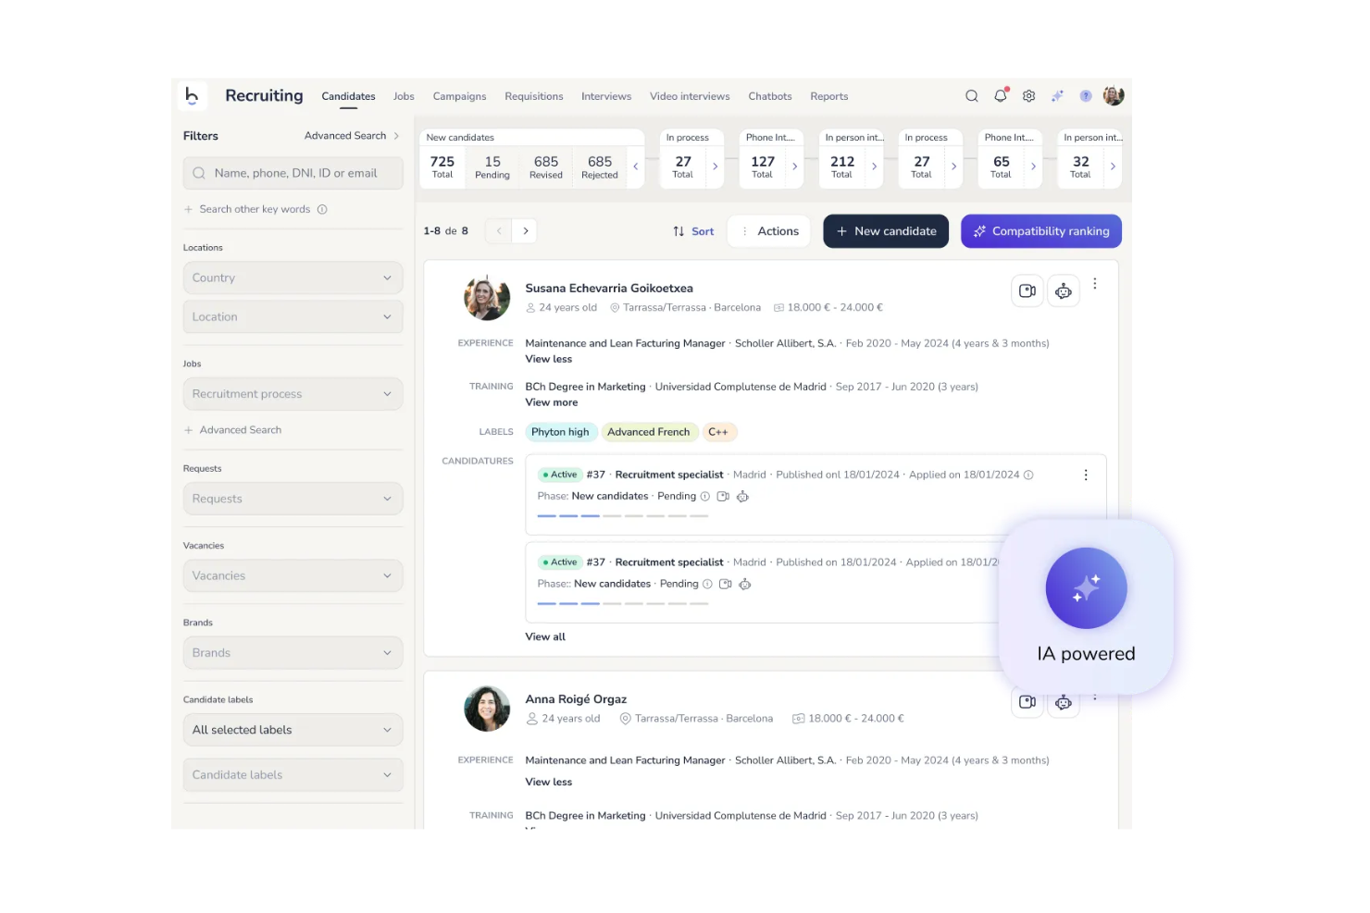1370x913 pixels.
Task: Click the search magnifier icon in top bar
Action: click(971, 96)
